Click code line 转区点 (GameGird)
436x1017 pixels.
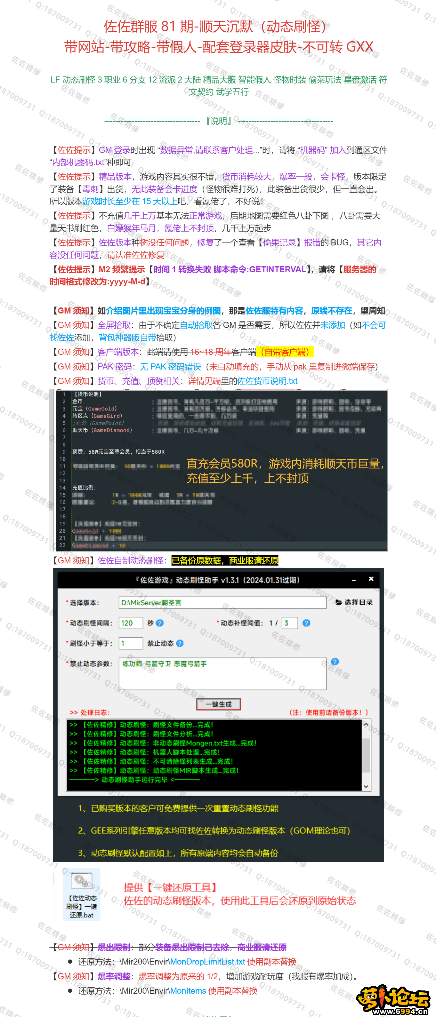pyautogui.click(x=97, y=416)
